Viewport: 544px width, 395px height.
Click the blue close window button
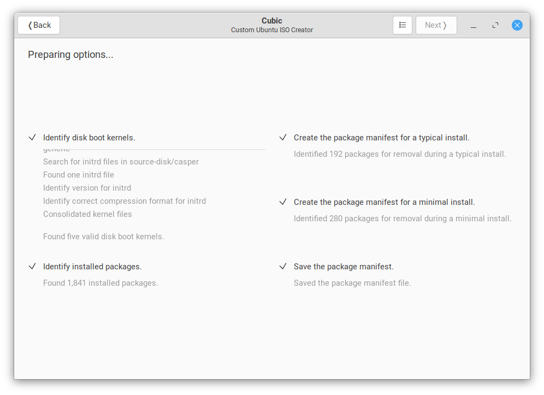pos(517,25)
